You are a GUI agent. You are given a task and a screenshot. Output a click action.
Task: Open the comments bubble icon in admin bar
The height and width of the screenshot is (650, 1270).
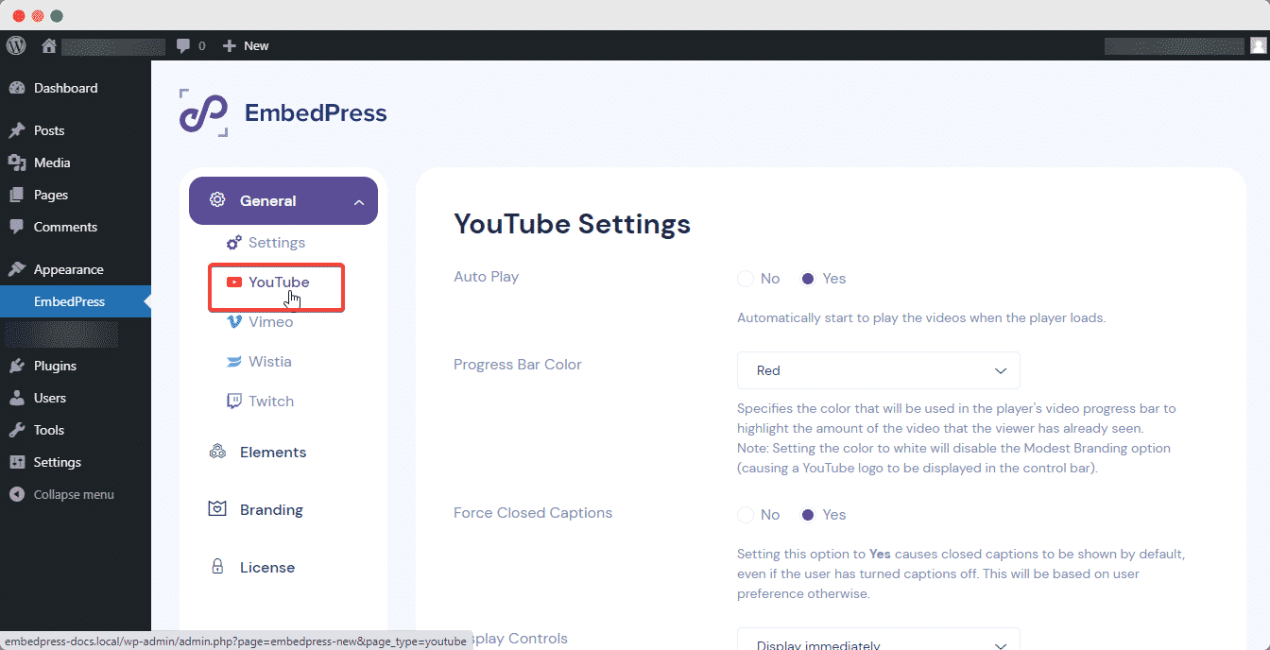pyautogui.click(x=183, y=45)
